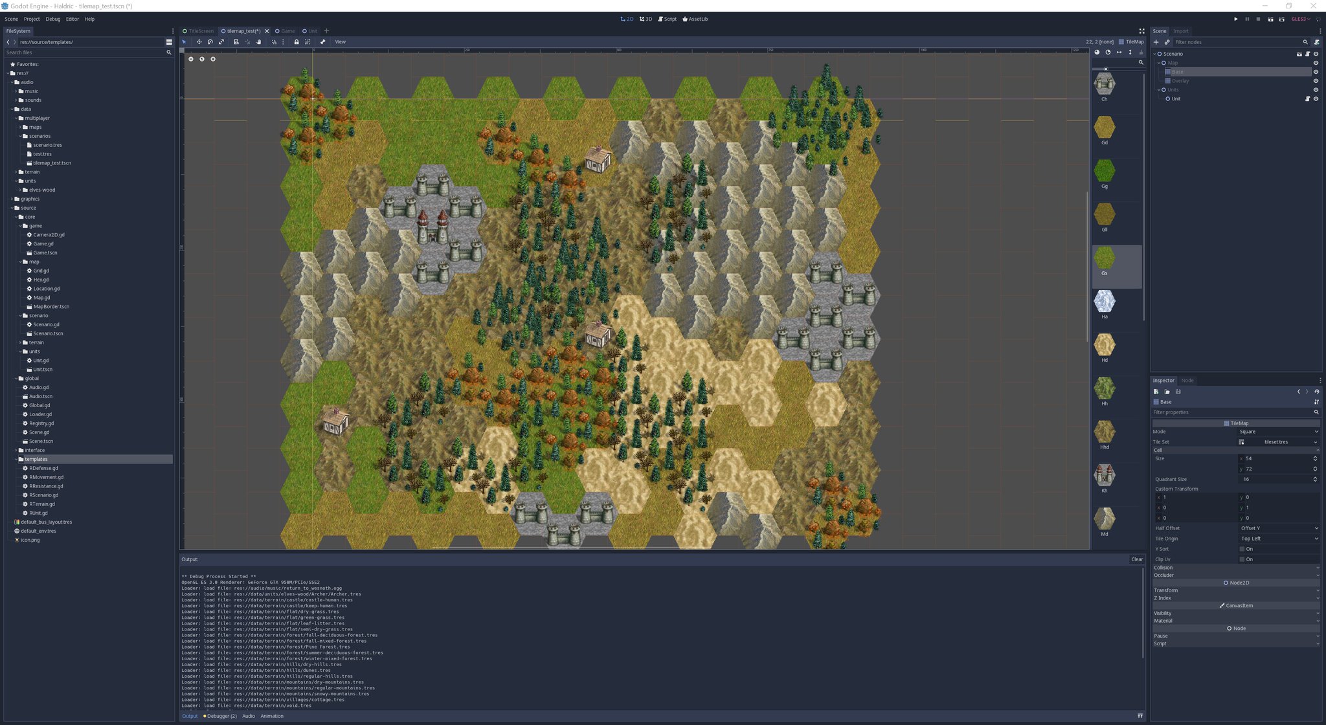Rotate tile right in TileMap palette

tap(1108, 52)
